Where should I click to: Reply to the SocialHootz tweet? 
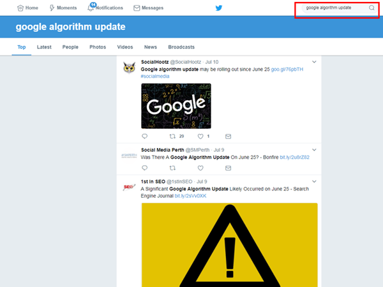[x=145, y=136]
